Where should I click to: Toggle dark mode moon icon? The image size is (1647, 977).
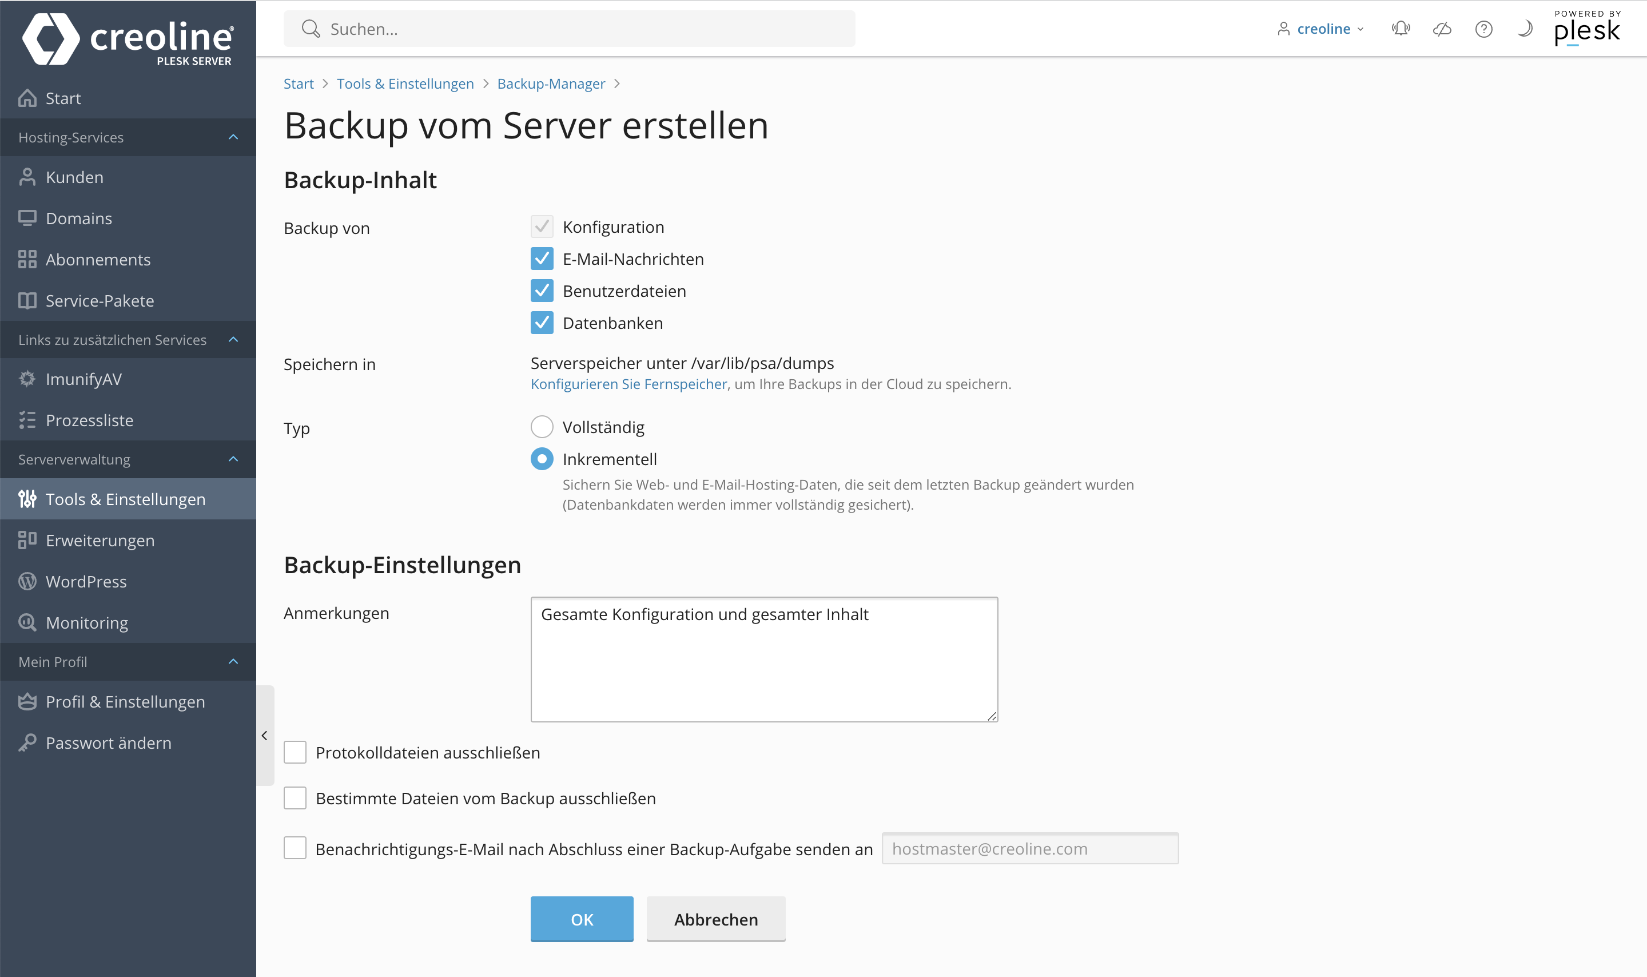[x=1525, y=29]
